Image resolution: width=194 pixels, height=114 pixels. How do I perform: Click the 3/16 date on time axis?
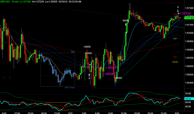[x=177, y=113]
